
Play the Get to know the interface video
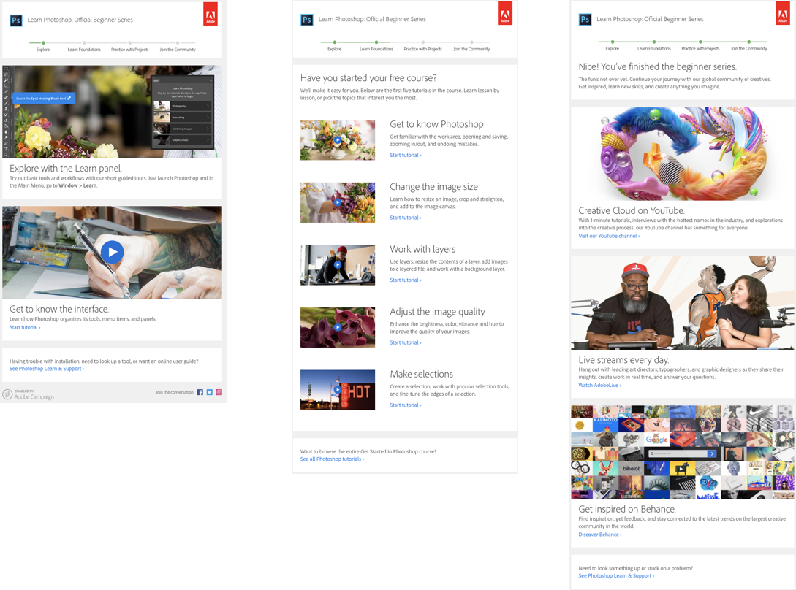coord(112,252)
